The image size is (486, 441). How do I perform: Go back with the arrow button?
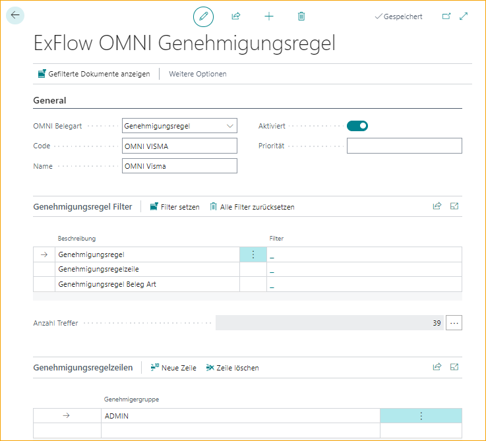pyautogui.click(x=15, y=15)
